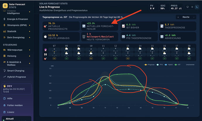The height and width of the screenshot is (121, 202).
Task: Click the car icon beside E-Mobilität
Action: [4, 62]
